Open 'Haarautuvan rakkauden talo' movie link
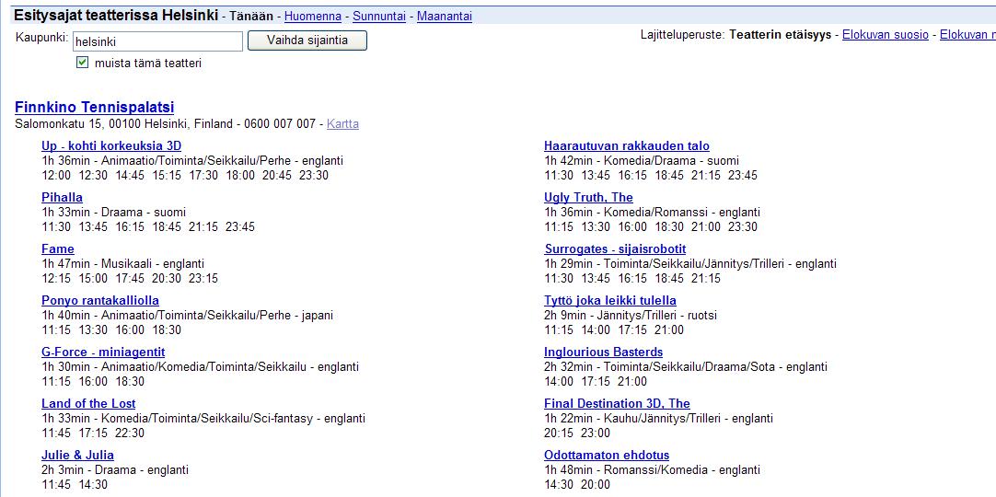 627,146
